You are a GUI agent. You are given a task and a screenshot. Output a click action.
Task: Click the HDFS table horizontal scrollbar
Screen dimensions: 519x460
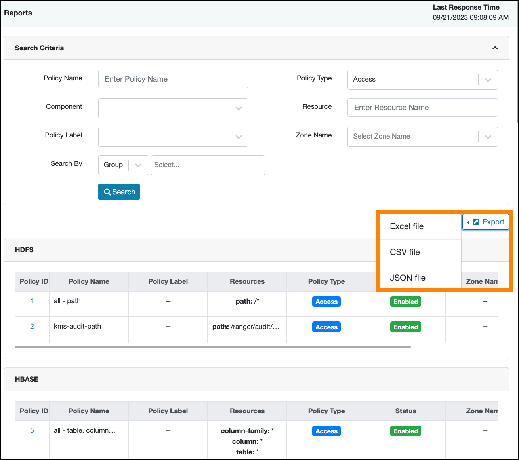click(x=213, y=347)
